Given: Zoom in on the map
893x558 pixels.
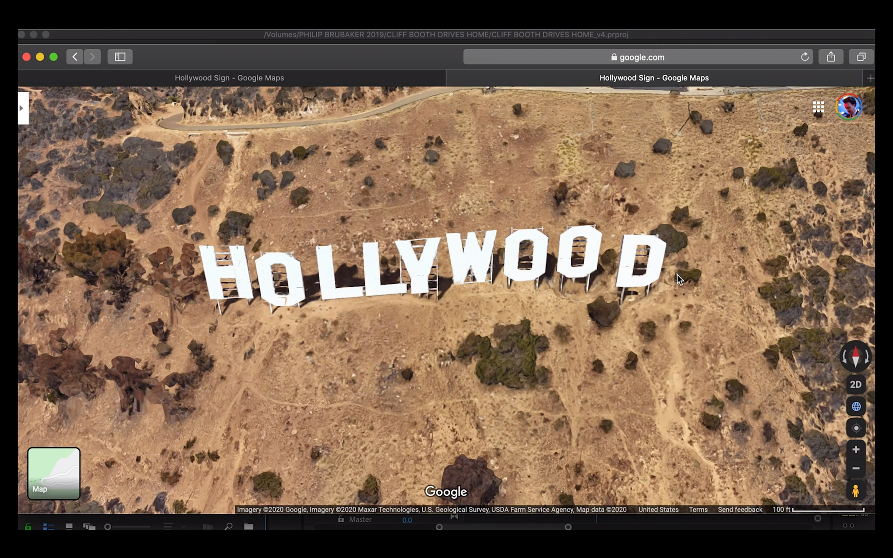Looking at the screenshot, I should (855, 450).
